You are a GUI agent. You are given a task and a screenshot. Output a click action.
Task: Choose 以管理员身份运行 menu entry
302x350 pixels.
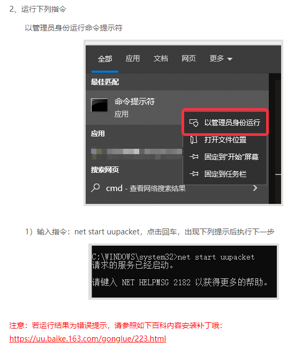pos(225,123)
